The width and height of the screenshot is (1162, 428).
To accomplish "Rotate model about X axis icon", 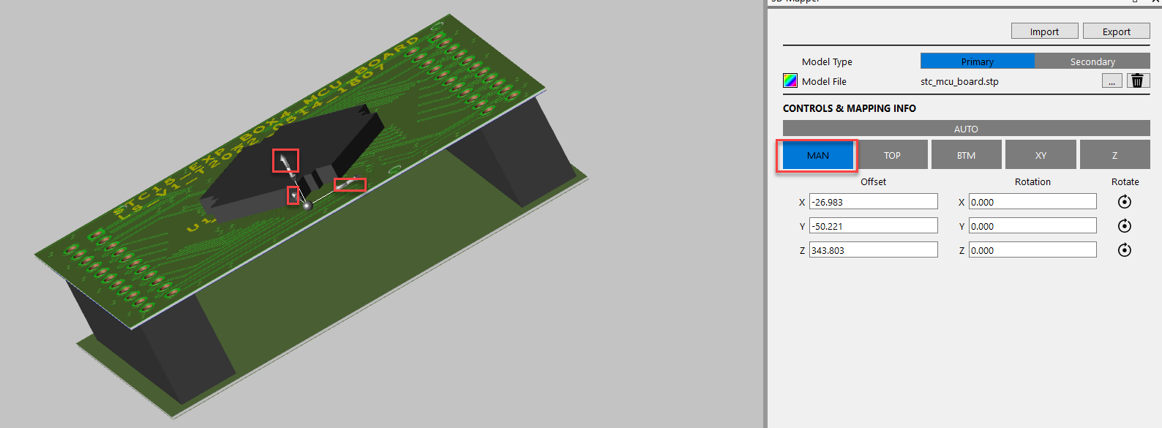I will click(1125, 202).
